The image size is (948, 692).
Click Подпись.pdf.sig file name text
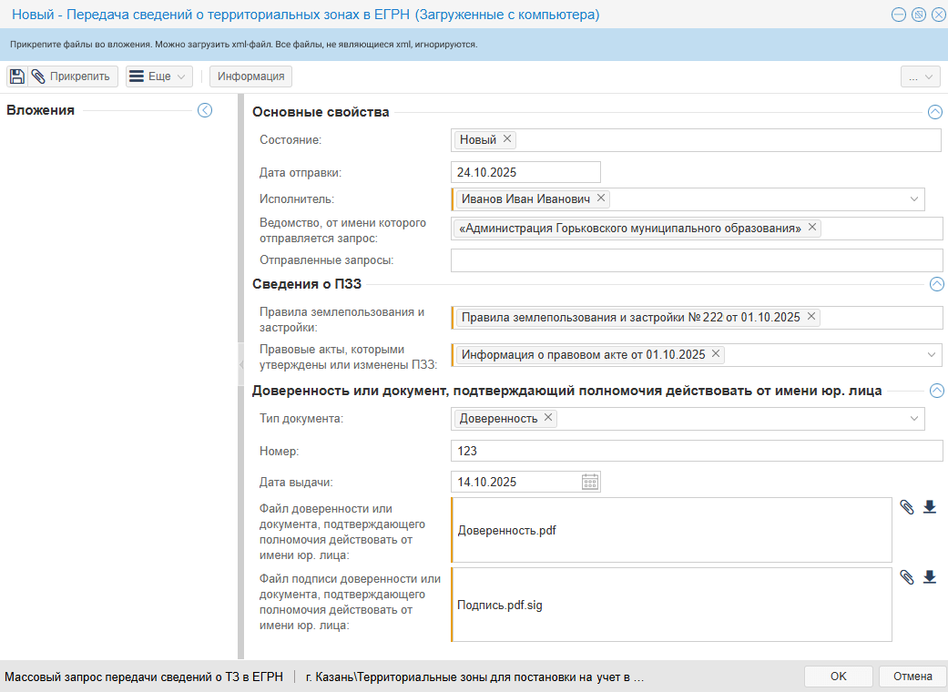point(500,605)
